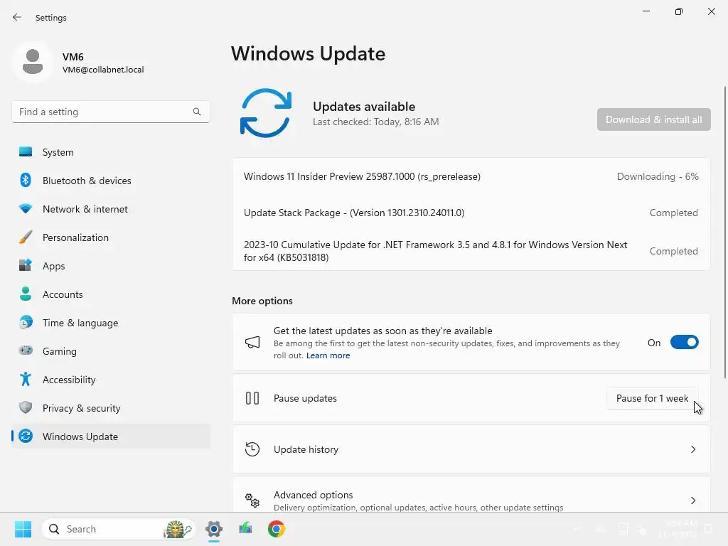Open Settings app from the taskbar
The height and width of the screenshot is (546, 728).
[214, 529]
